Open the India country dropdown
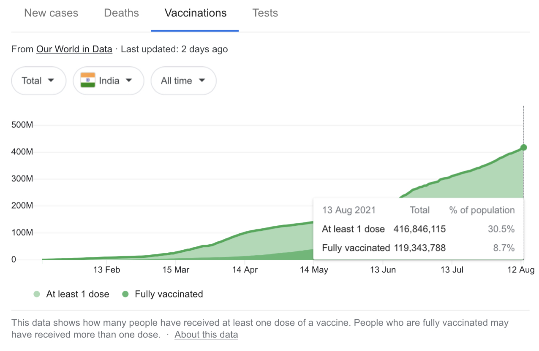 click(109, 81)
